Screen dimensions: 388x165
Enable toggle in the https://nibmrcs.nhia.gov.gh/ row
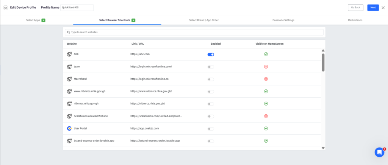211,104
